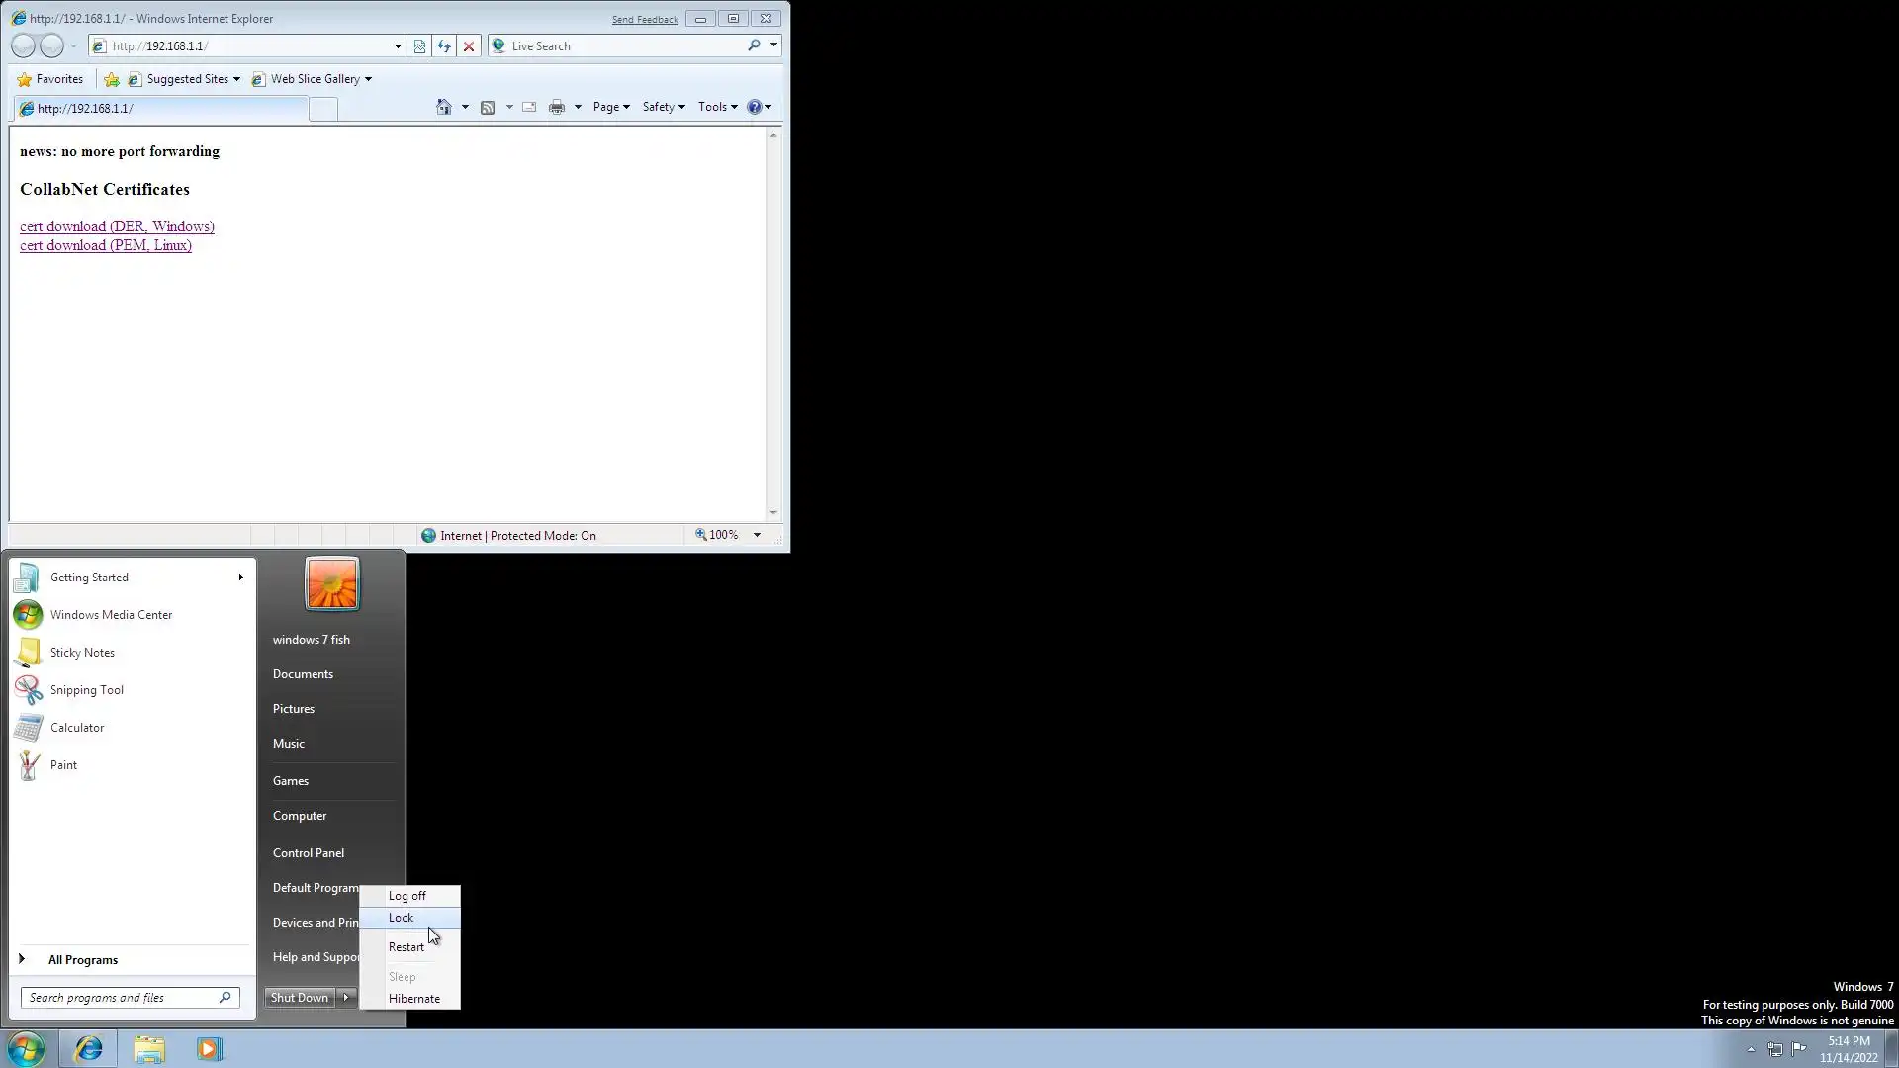Click the Search programs and files field
The width and height of the screenshot is (1899, 1068).
coord(119,998)
